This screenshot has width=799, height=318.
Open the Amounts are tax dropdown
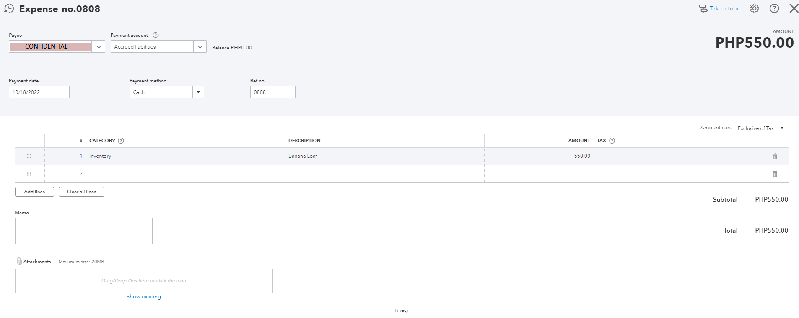pyautogui.click(x=761, y=128)
